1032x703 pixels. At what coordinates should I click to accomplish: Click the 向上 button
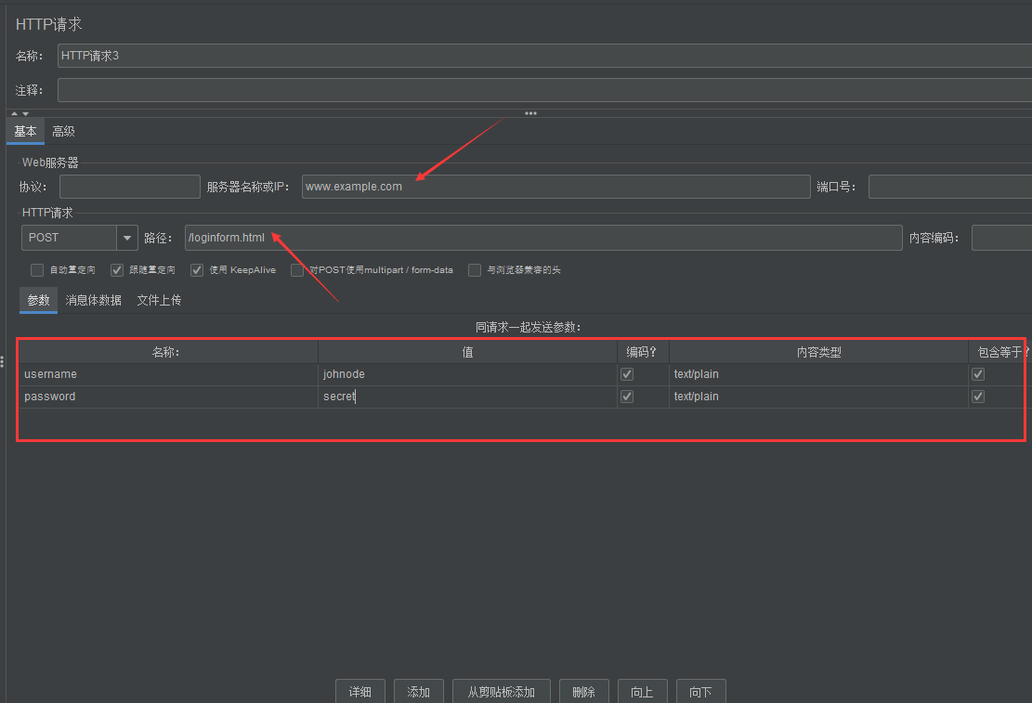[x=643, y=692]
